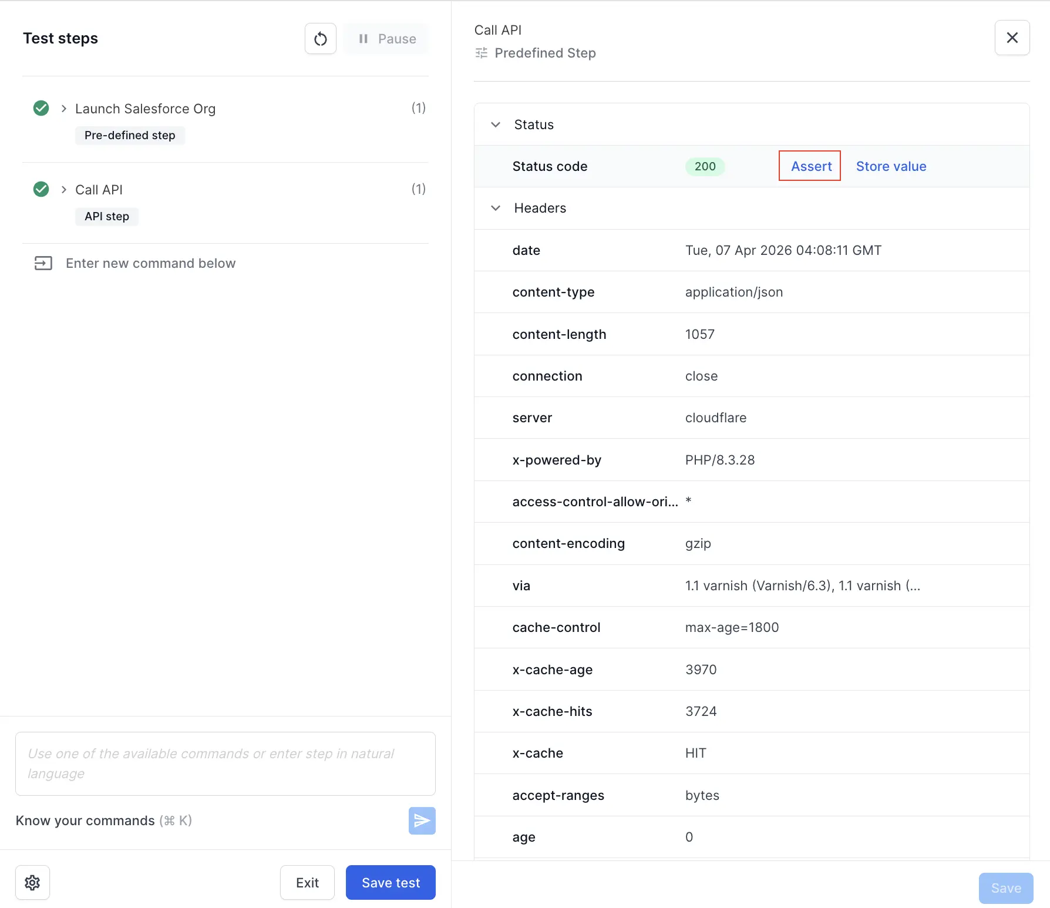1050x908 pixels.
Task: Click the API step badge under Call API
Action: click(106, 216)
